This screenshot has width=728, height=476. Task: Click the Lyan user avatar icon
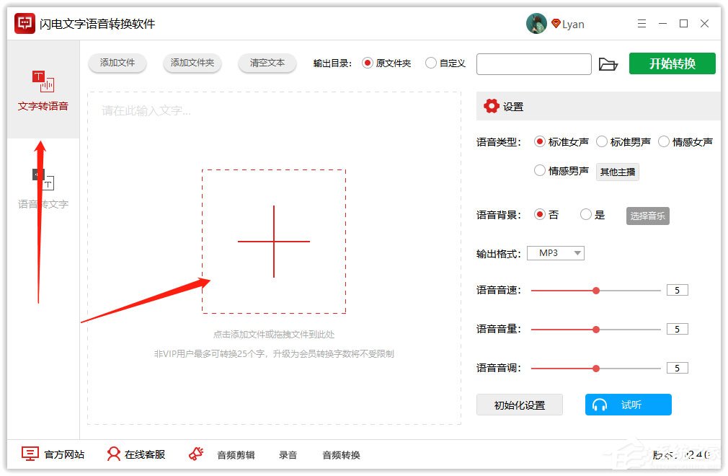537,22
